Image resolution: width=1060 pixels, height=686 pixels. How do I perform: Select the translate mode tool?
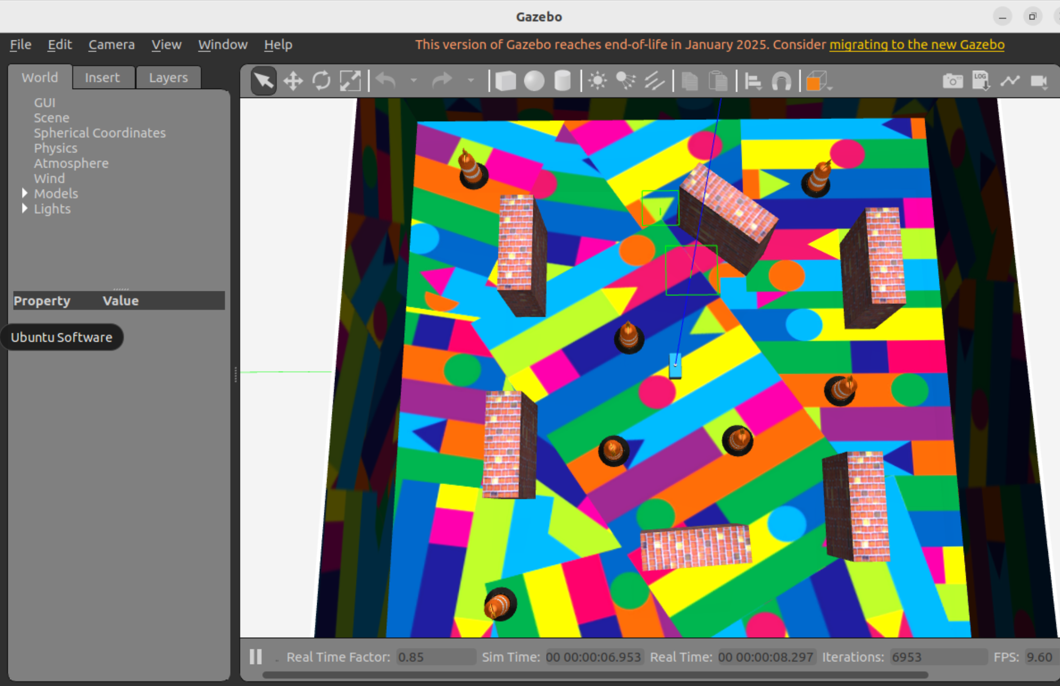click(x=293, y=81)
